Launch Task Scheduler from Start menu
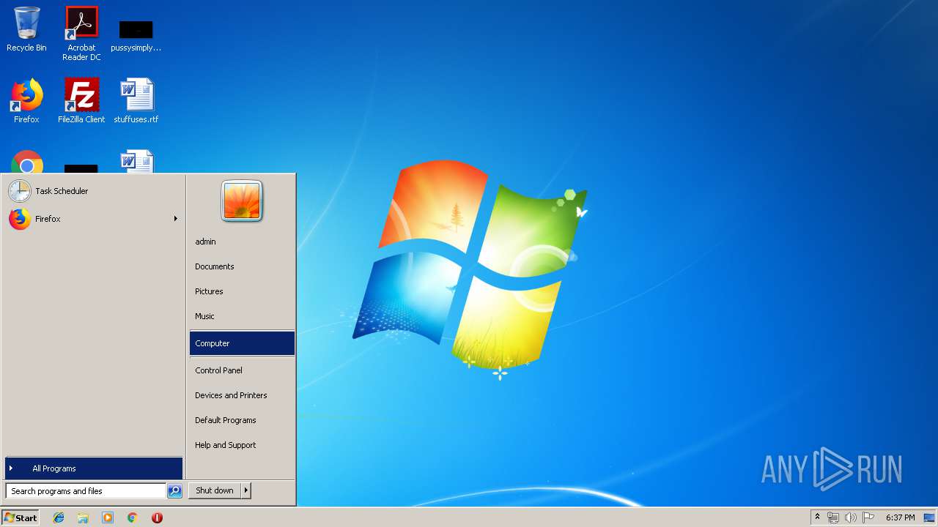The image size is (938, 527). point(93,191)
